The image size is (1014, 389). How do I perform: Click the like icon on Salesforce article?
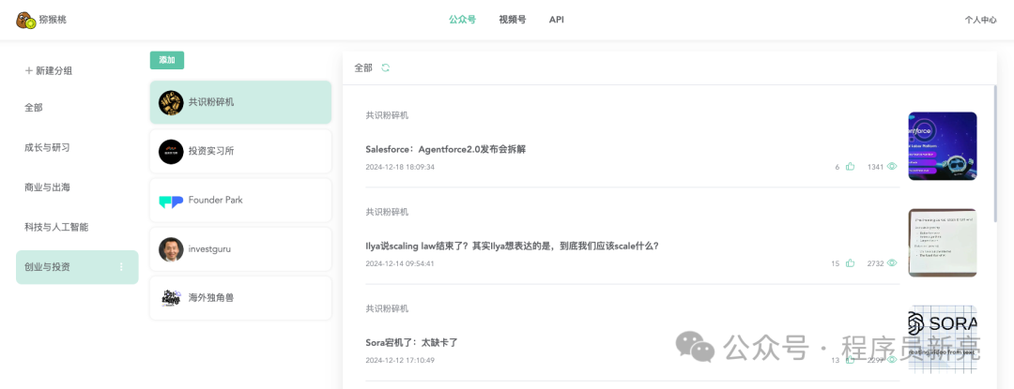point(850,167)
